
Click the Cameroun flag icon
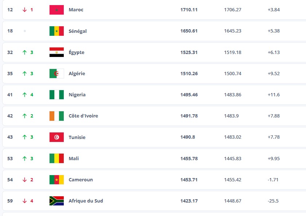click(x=56, y=180)
